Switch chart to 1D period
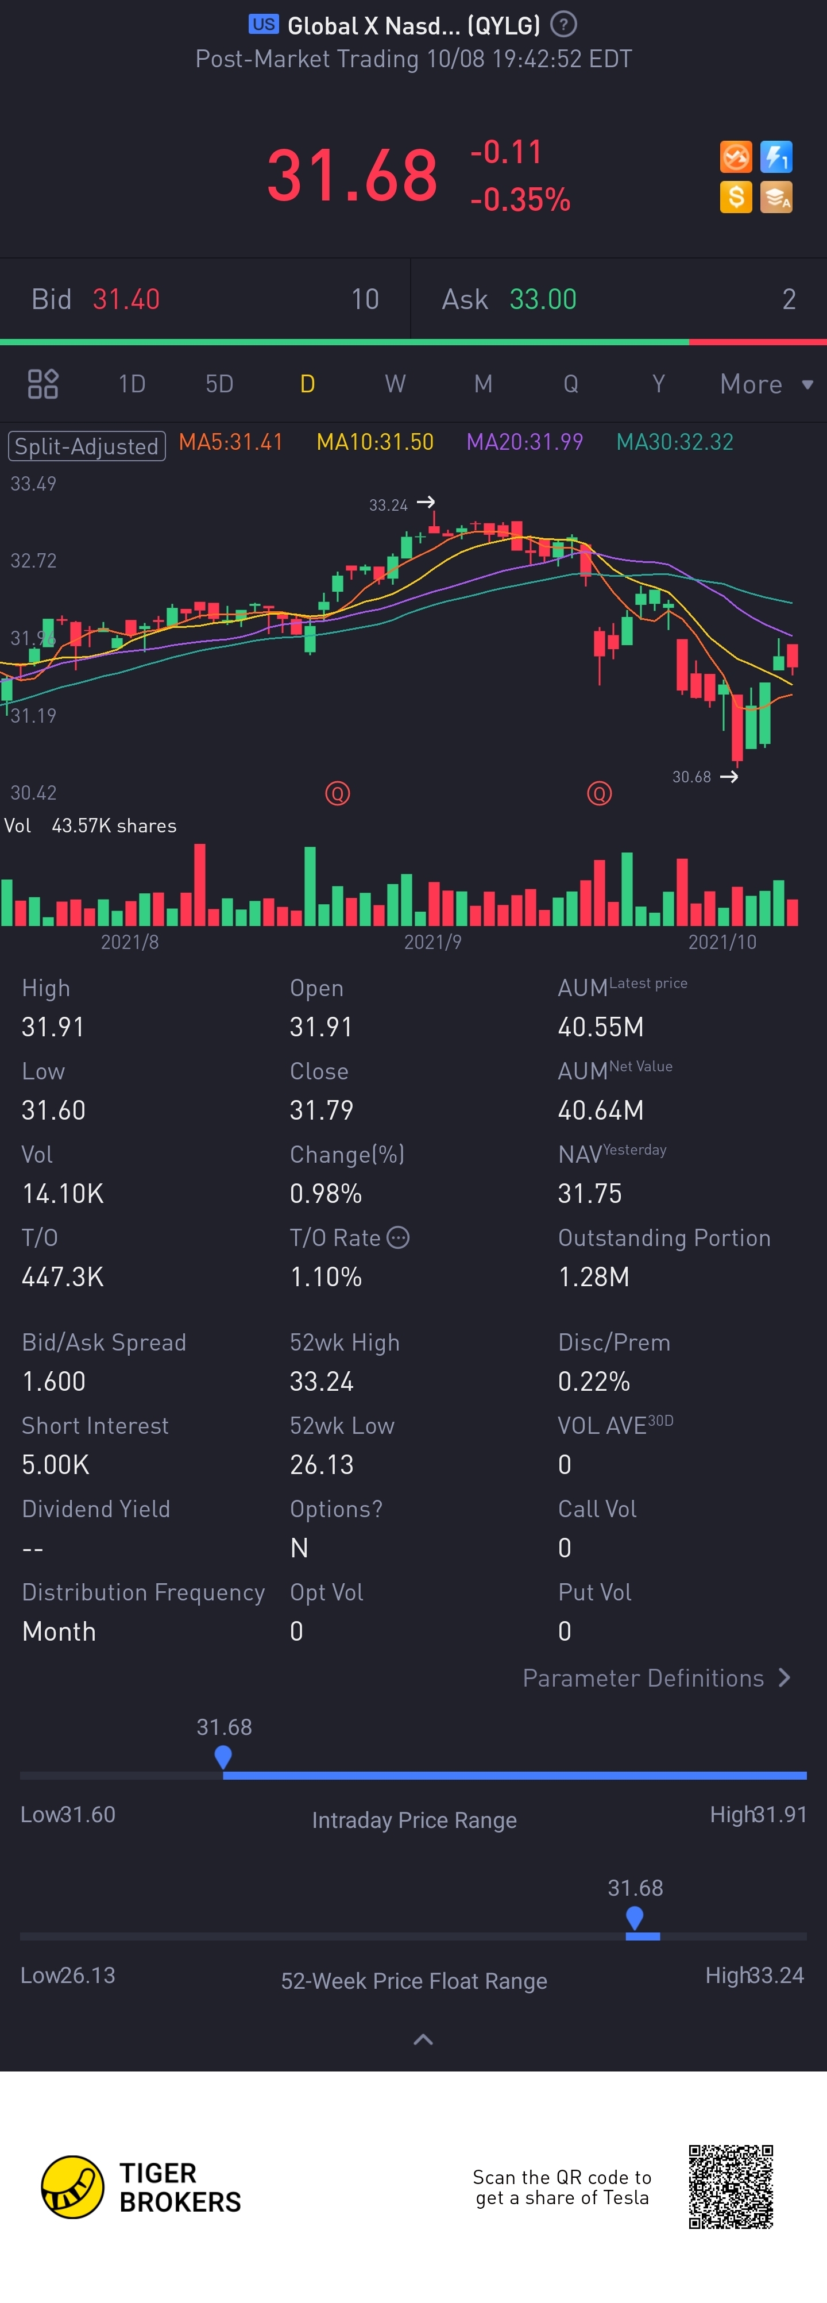The height and width of the screenshot is (2303, 827). (x=132, y=384)
